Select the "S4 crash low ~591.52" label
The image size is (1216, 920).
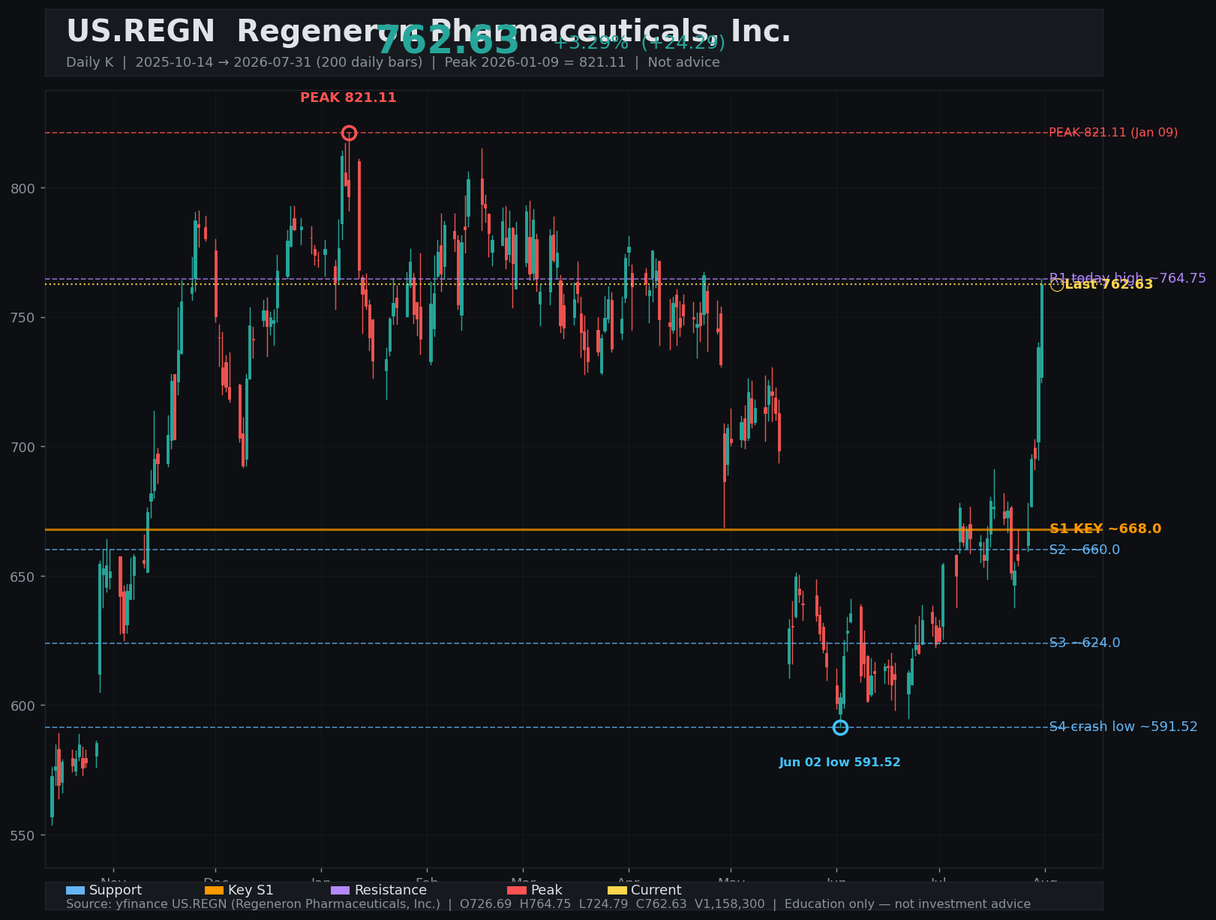(x=1123, y=727)
